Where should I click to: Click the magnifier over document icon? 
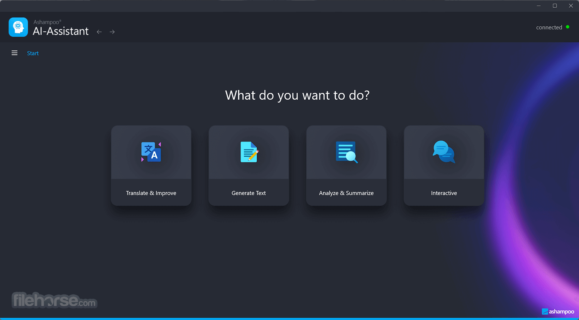click(347, 152)
